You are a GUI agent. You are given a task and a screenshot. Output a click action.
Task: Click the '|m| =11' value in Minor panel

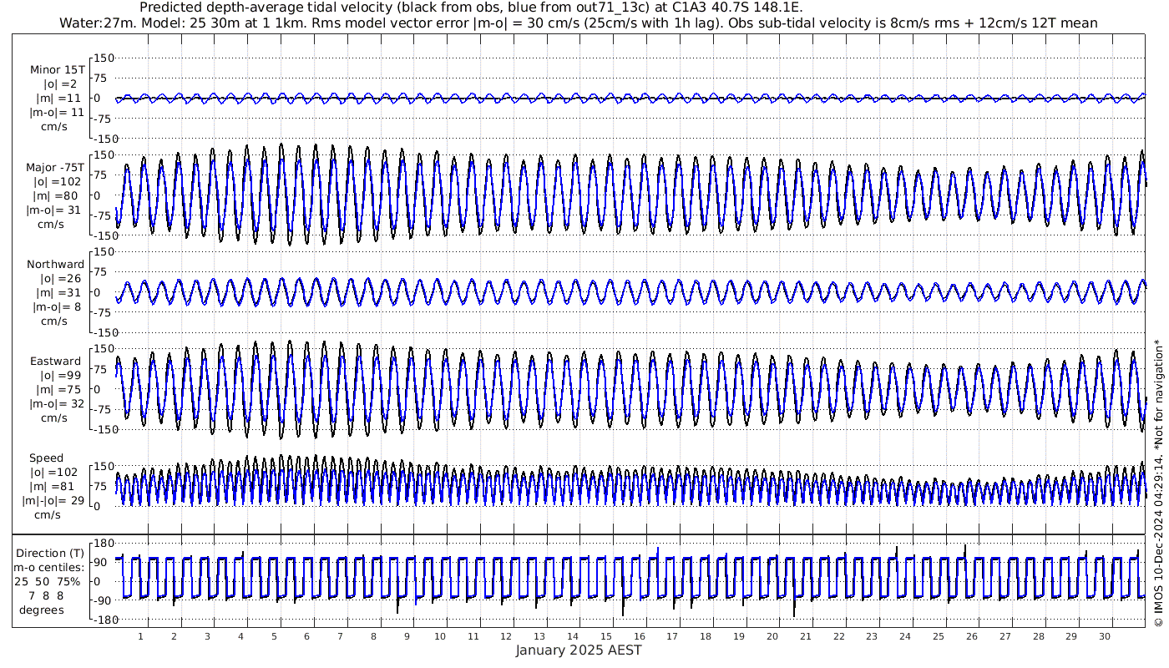click(58, 99)
